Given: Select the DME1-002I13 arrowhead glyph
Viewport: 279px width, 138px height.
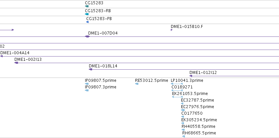Looking at the screenshot, I should [x=16, y=63].
